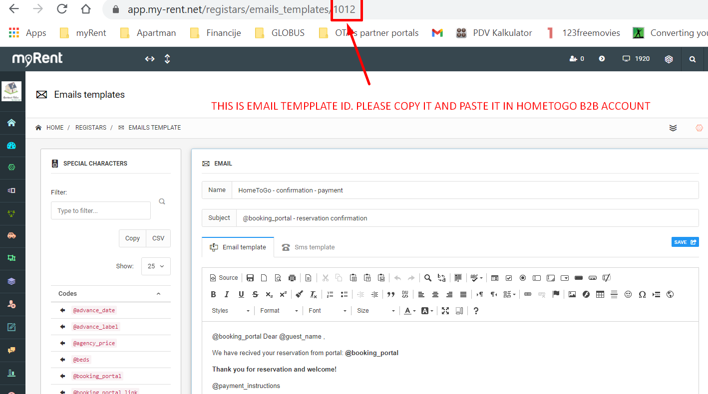
Task: Insert a bulleted list
Action: click(344, 294)
